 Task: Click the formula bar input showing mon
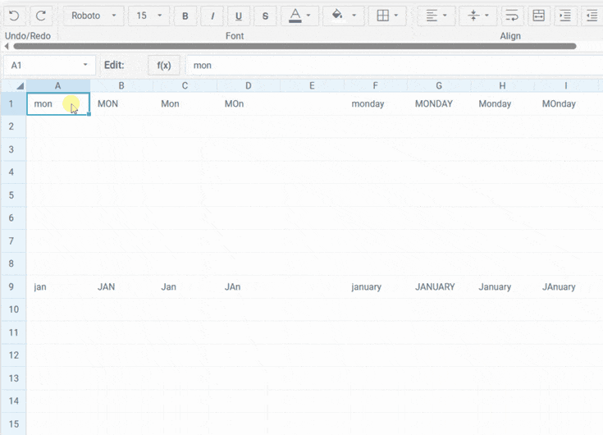click(394, 66)
